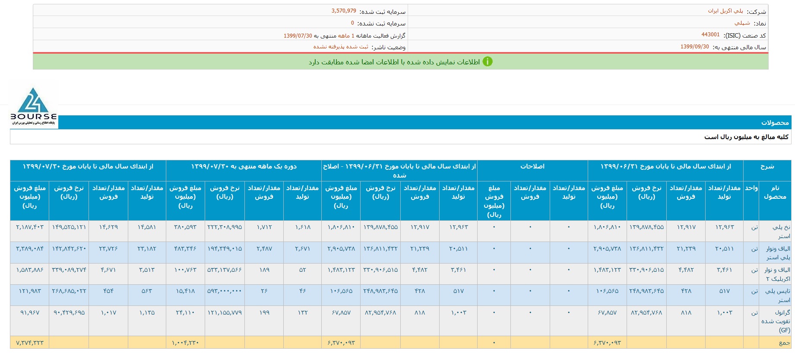Viewport: 795px width, 353px height.
Task: Select the note کلیه مبالغ به میلیون ریال است
Action: coord(746,137)
